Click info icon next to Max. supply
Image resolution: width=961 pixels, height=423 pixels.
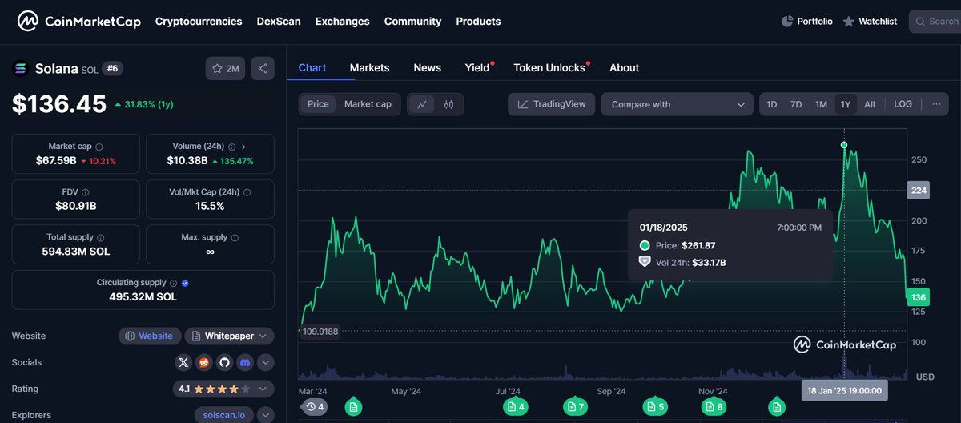click(235, 238)
